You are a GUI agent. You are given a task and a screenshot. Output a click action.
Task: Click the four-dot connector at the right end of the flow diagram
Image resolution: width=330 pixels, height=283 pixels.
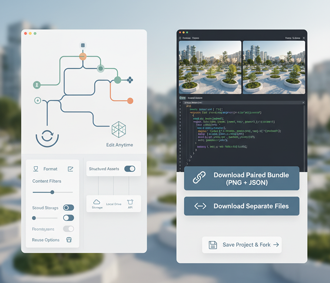point(130,80)
